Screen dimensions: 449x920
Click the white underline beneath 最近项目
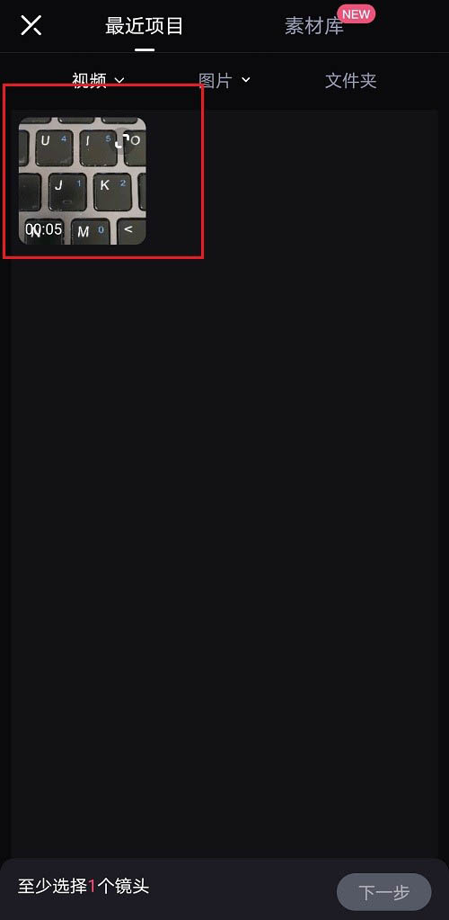pos(145,49)
